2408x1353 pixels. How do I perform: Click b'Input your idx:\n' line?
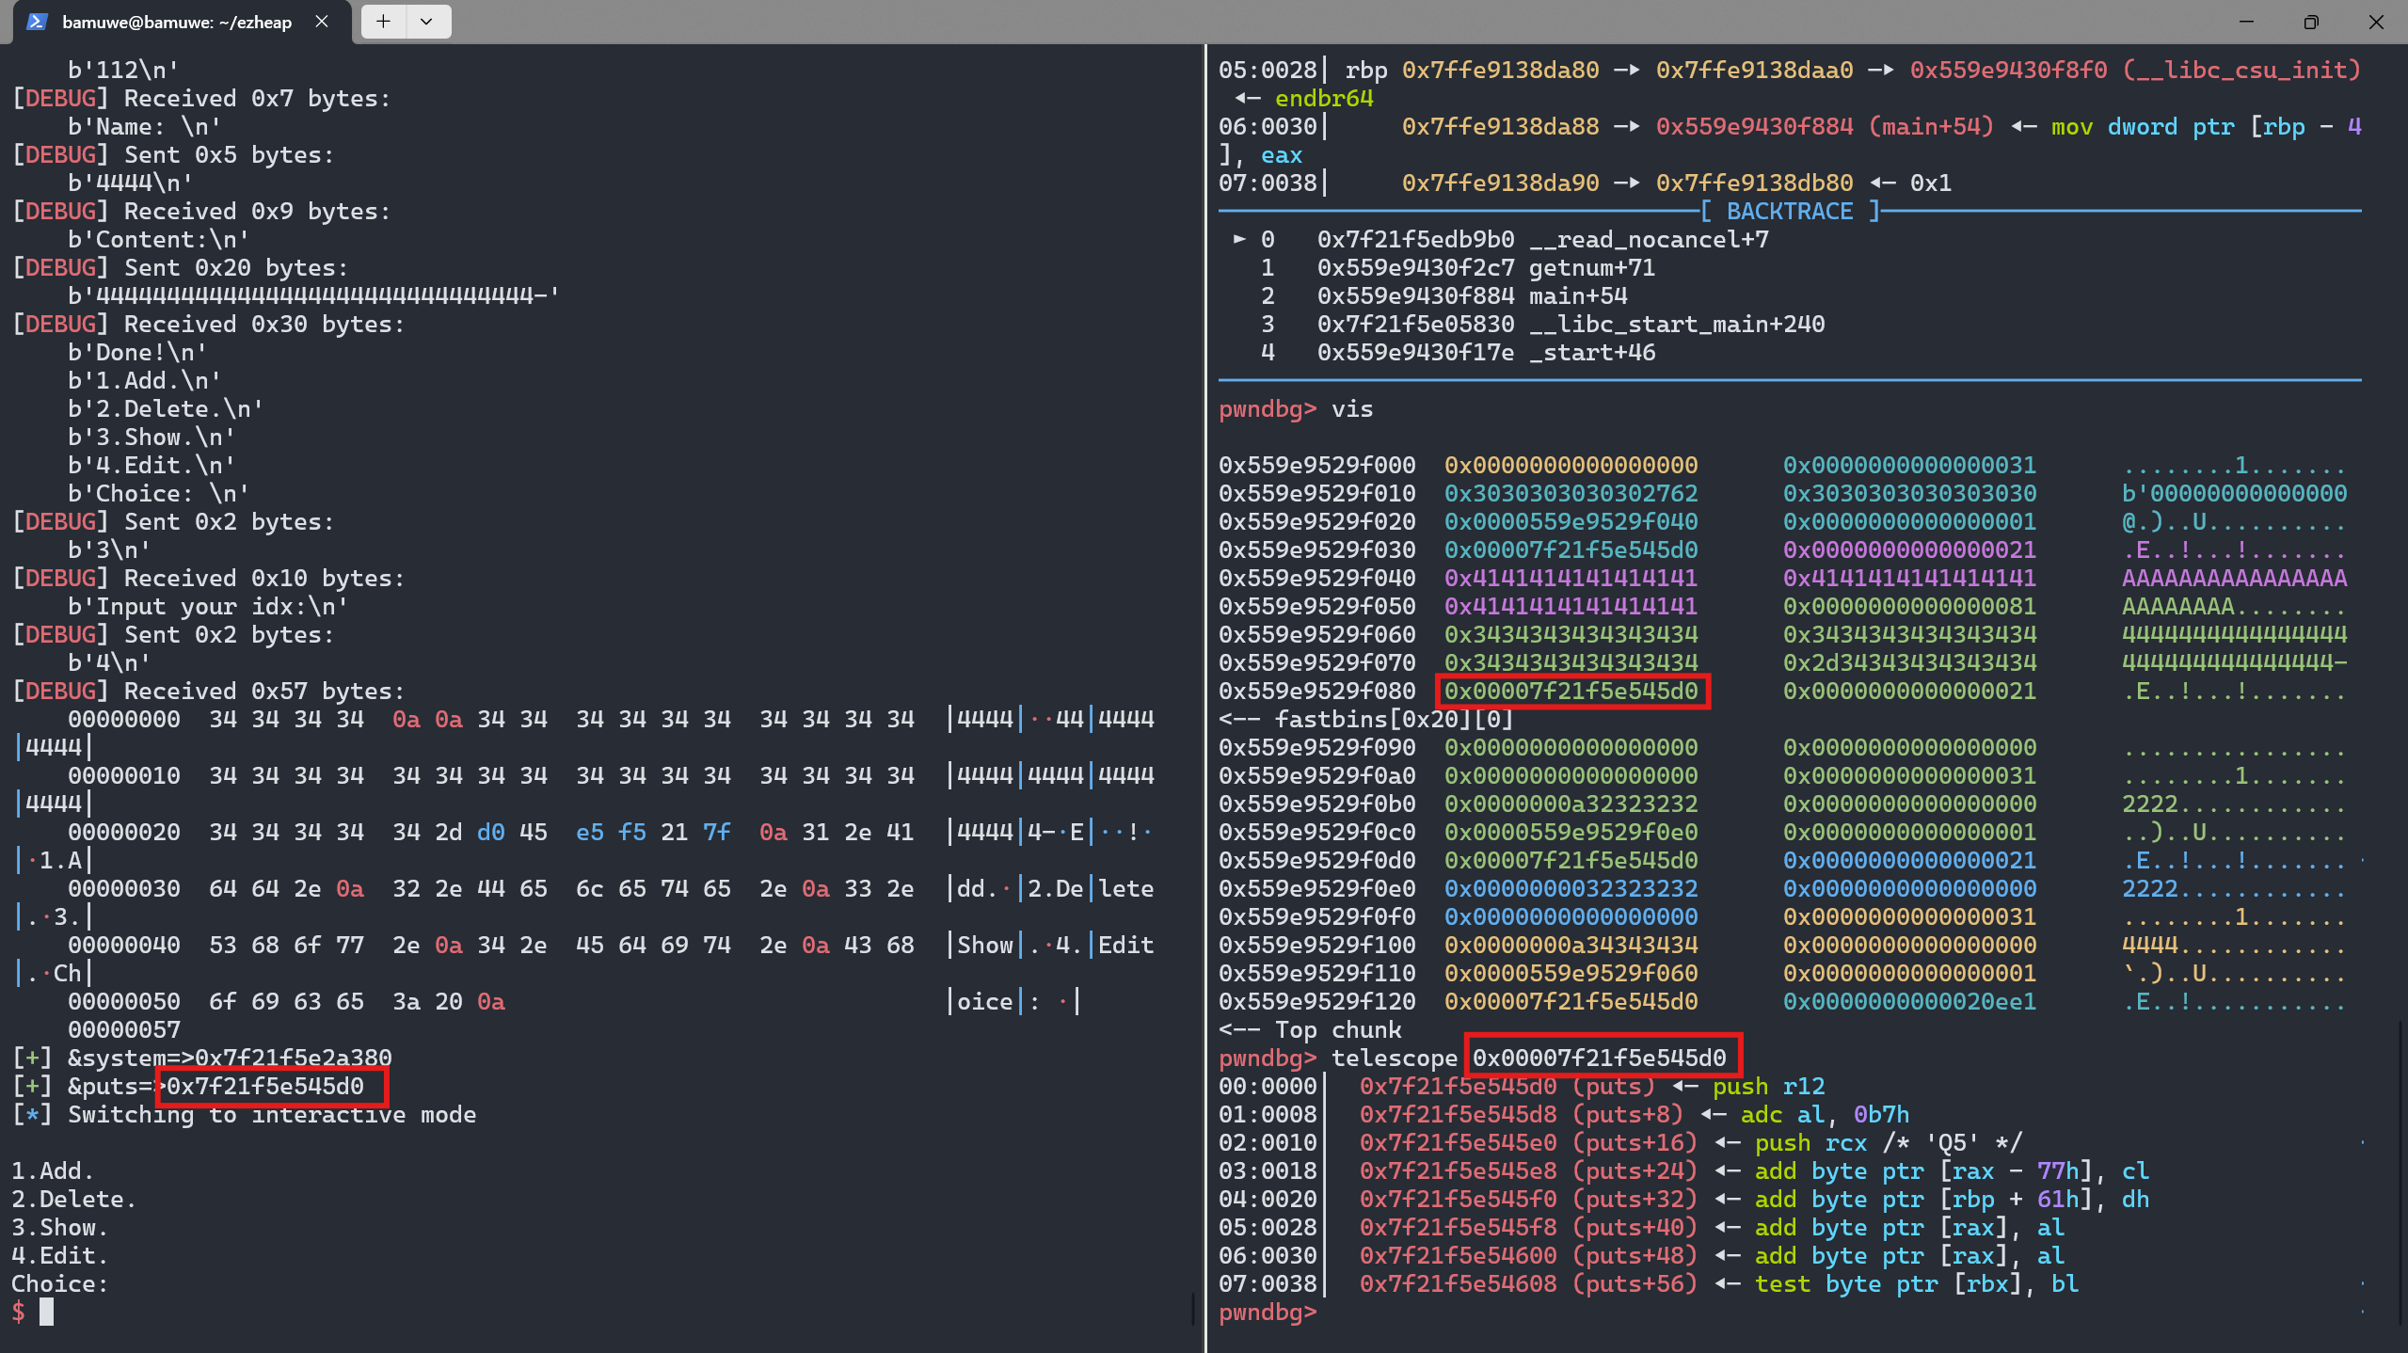(208, 606)
